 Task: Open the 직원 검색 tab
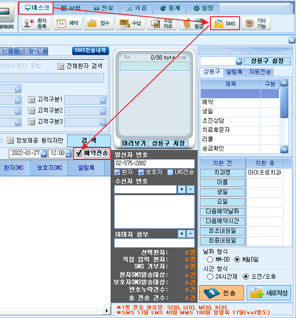tap(31, 51)
